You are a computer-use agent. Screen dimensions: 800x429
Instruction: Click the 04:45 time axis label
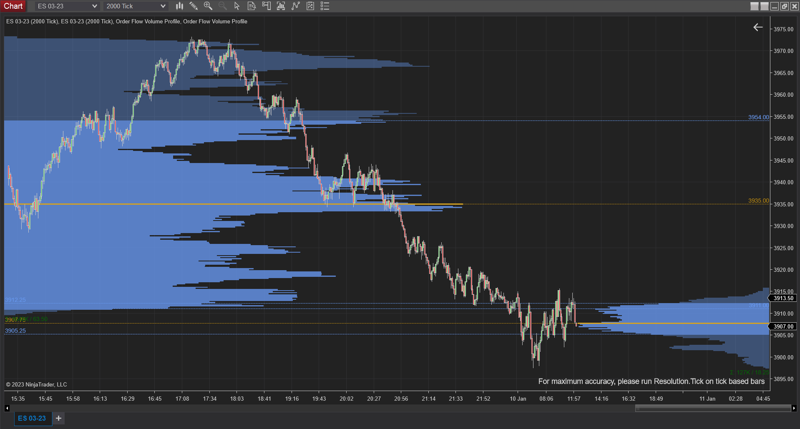763,399
